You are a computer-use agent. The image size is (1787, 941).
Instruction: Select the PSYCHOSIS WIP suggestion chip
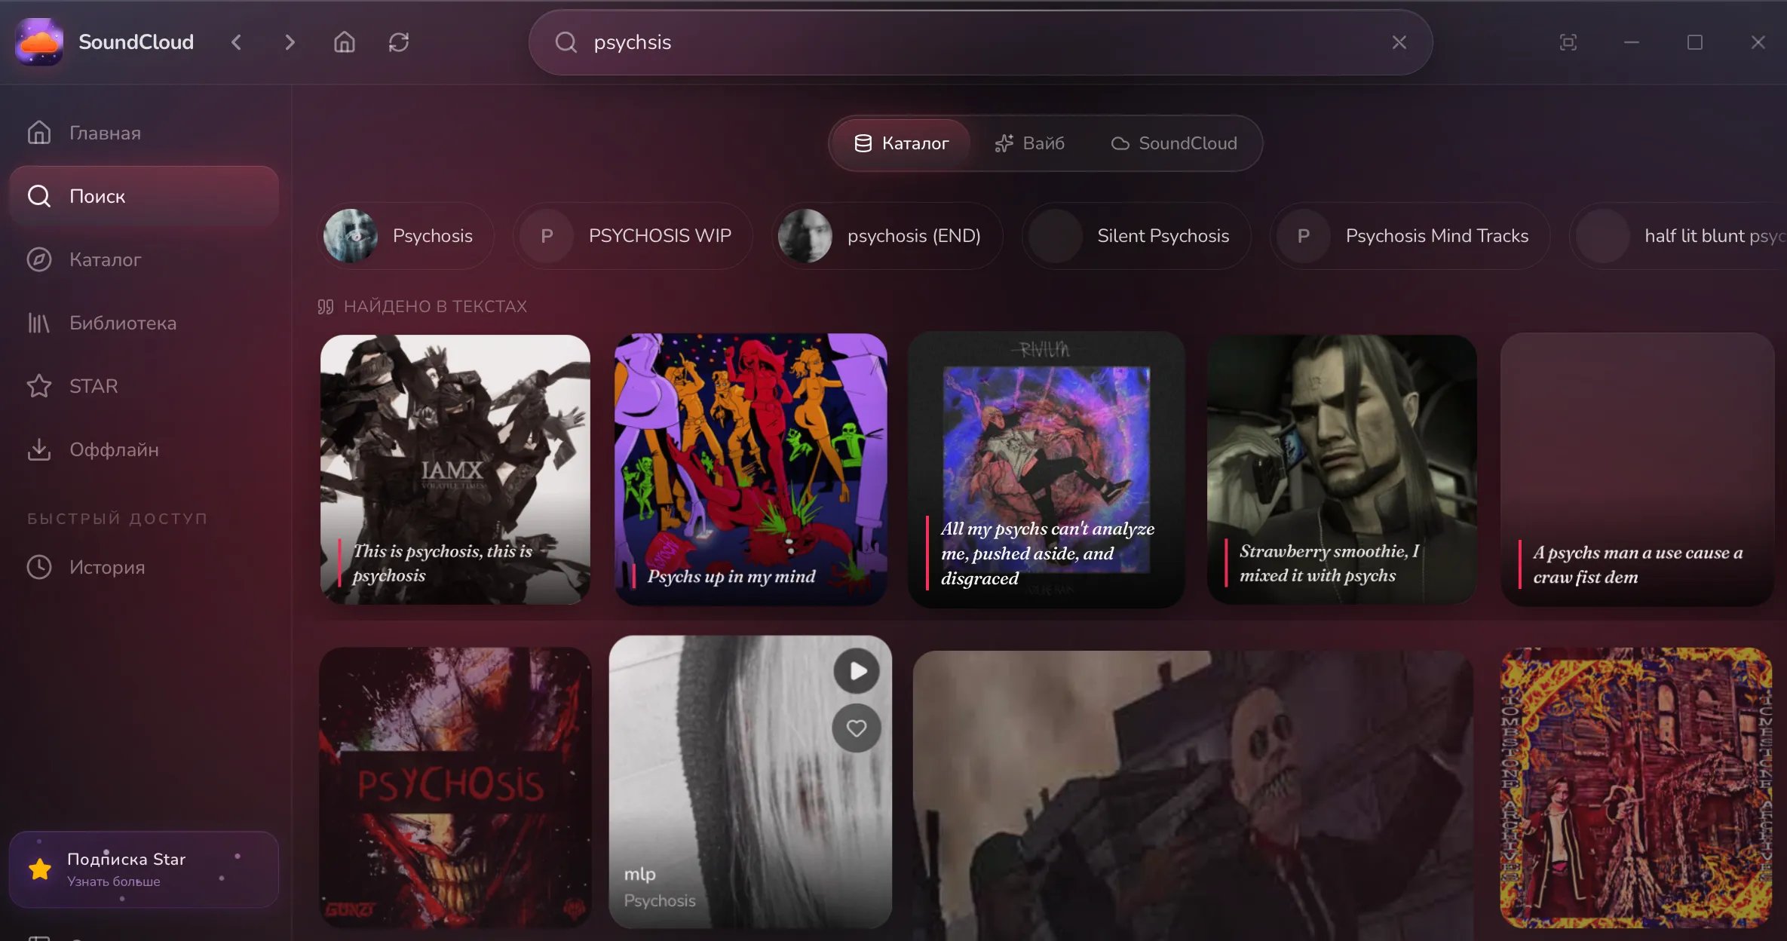[x=633, y=236]
